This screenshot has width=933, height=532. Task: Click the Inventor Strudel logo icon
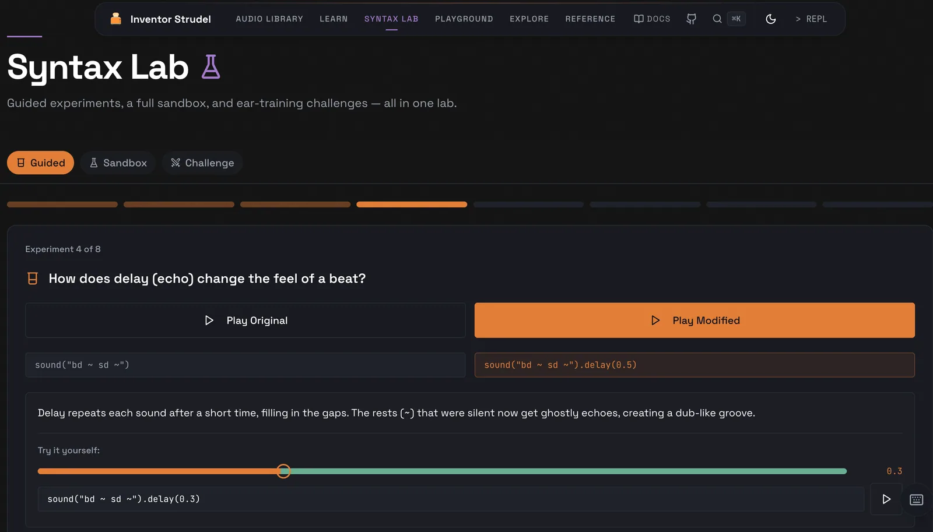[x=116, y=19]
